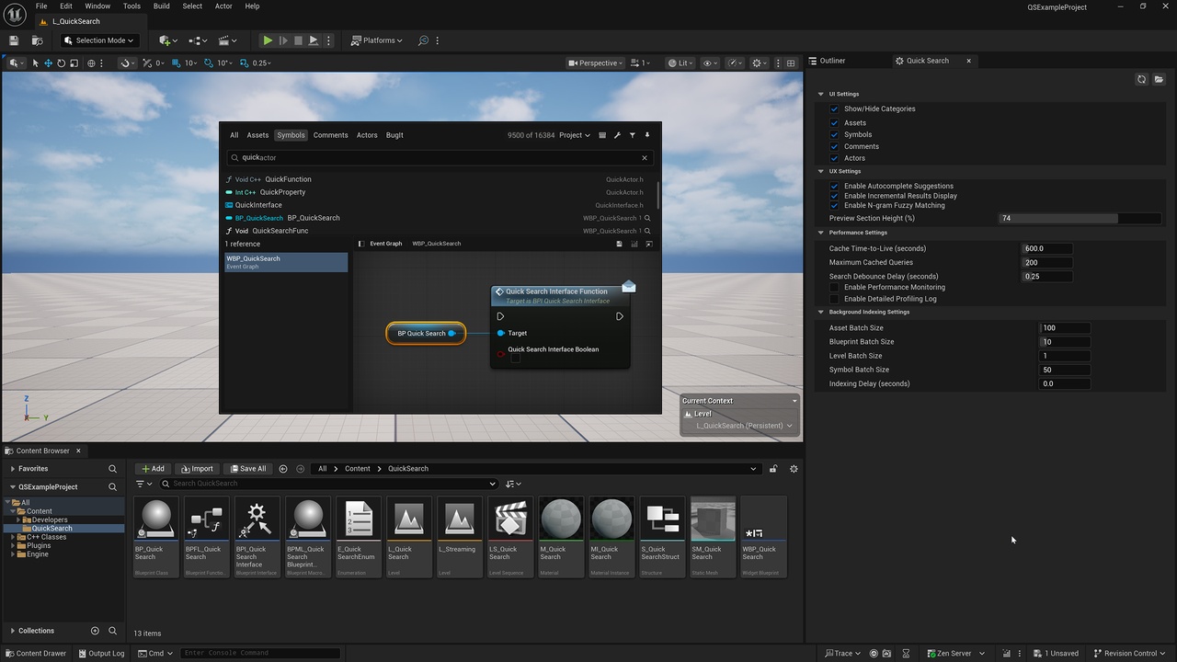The height and width of the screenshot is (662, 1177).
Task: Click the lock icon in the Content Browser
Action: pyautogui.click(x=773, y=469)
